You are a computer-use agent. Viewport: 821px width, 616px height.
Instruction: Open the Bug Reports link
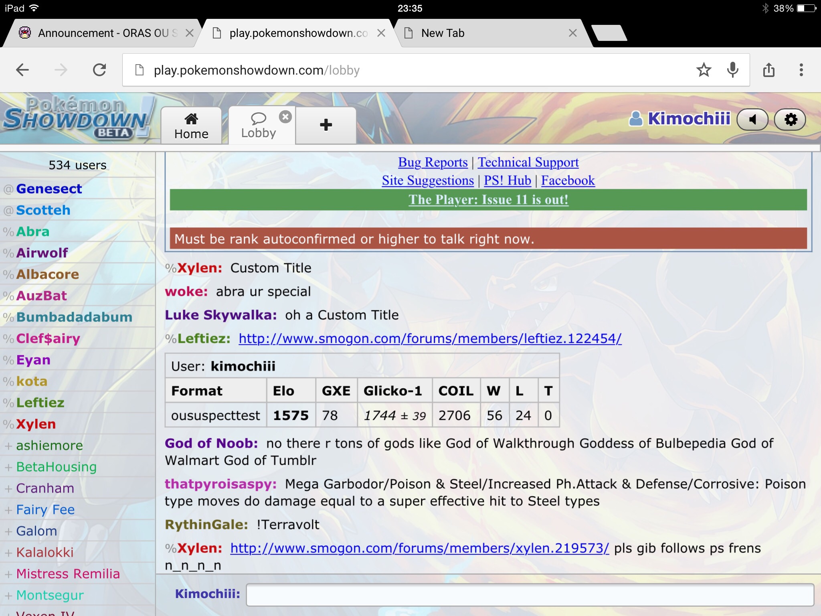point(433,162)
